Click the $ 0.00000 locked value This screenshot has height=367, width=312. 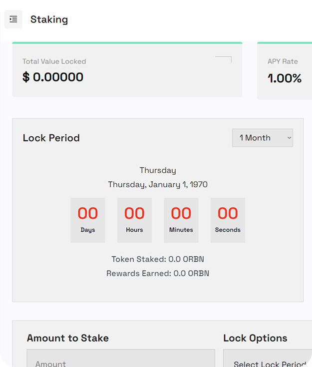[53, 77]
